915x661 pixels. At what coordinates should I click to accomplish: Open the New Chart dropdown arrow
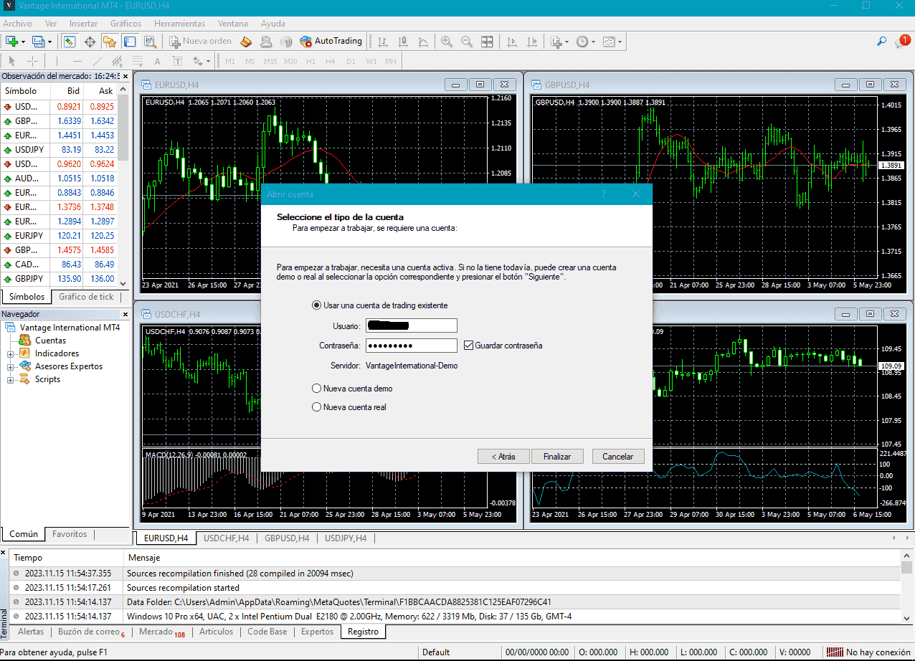pyautogui.click(x=24, y=42)
